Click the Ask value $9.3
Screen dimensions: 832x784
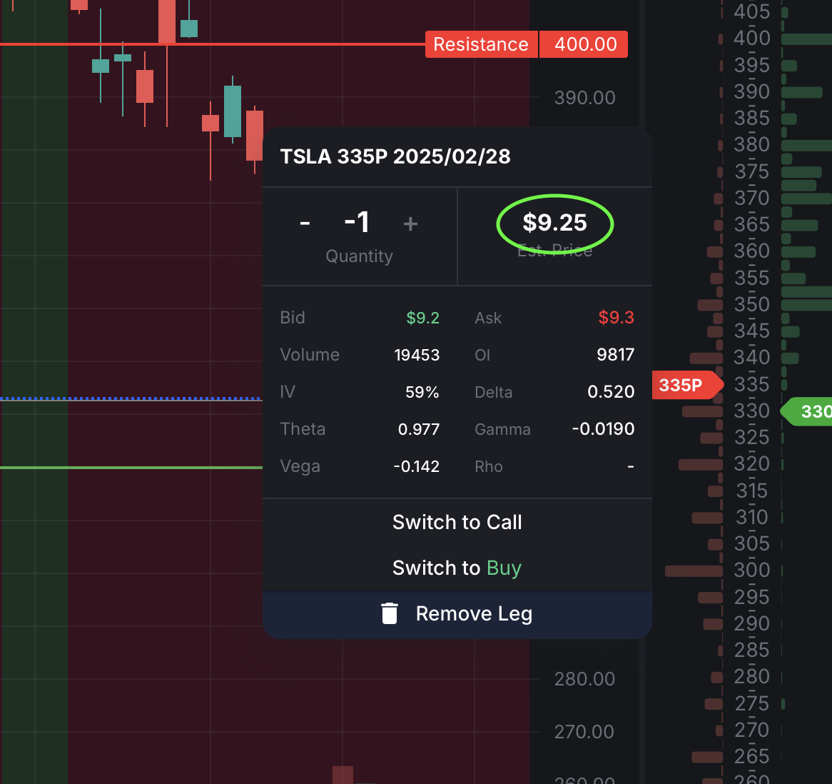tap(616, 318)
